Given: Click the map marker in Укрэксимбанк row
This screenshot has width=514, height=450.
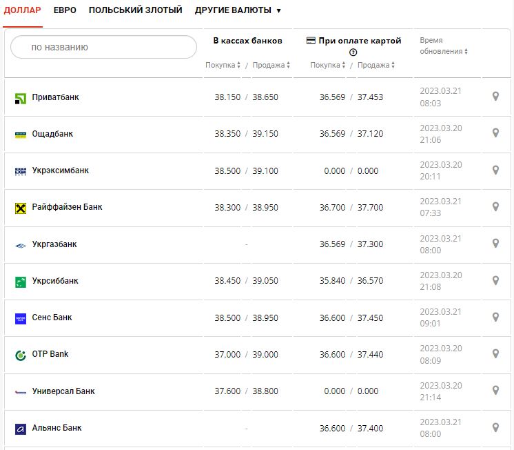Looking at the screenshot, I should point(495,170).
